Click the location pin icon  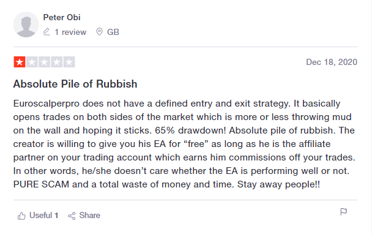coord(99,32)
